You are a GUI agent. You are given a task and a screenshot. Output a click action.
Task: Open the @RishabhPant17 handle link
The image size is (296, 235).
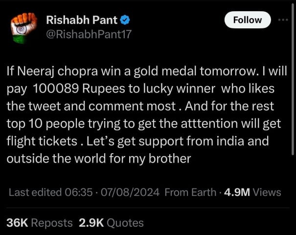click(88, 34)
